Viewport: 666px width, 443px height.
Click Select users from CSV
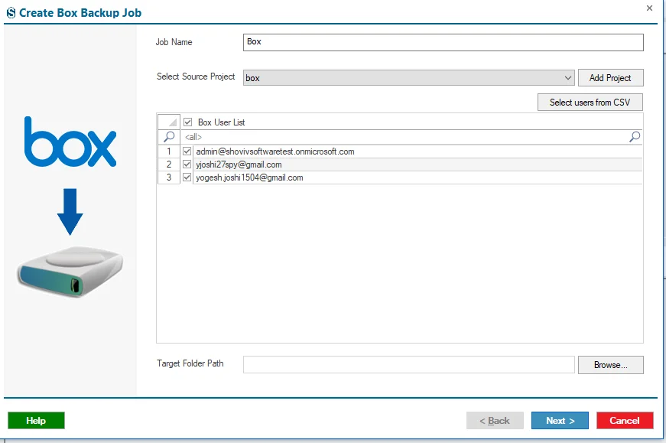point(590,102)
